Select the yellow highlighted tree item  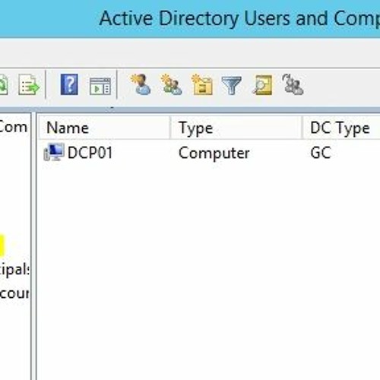tap(2, 245)
